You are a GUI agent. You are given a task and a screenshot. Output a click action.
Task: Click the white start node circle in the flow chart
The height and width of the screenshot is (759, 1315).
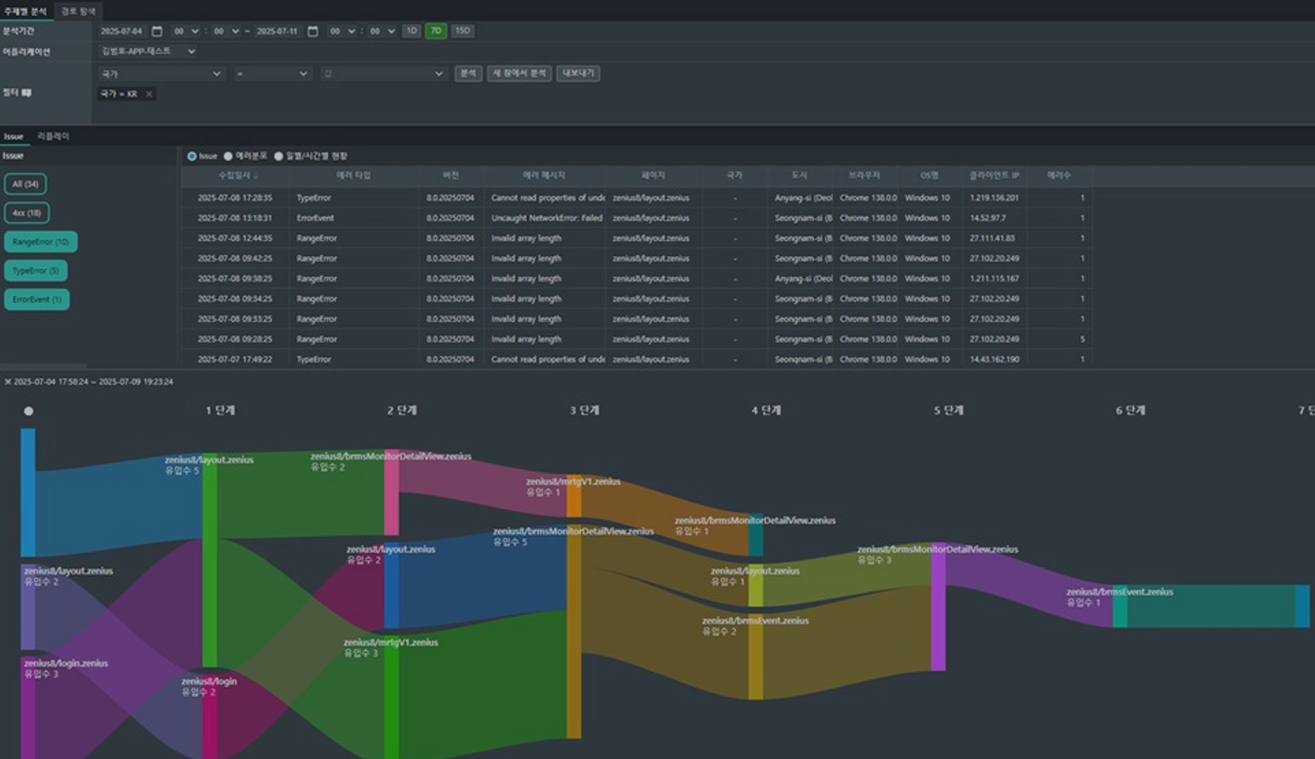tap(28, 411)
